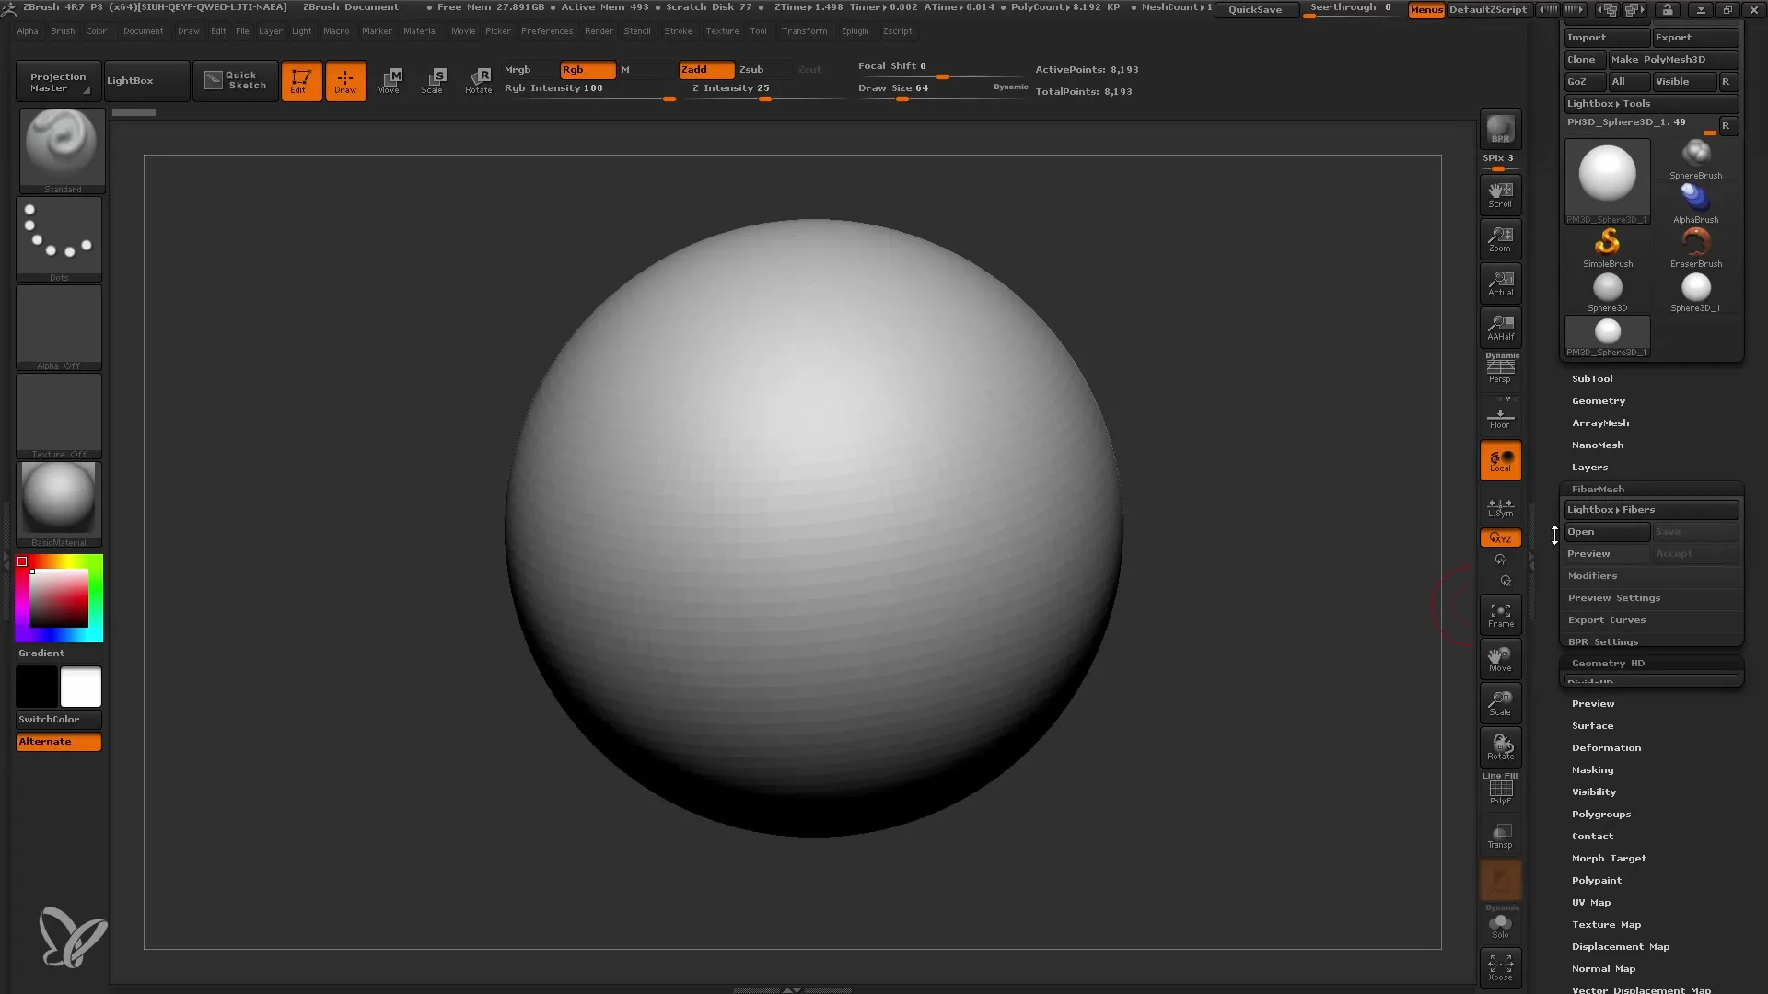Select the SimpleBrush tool icon

[1608, 247]
